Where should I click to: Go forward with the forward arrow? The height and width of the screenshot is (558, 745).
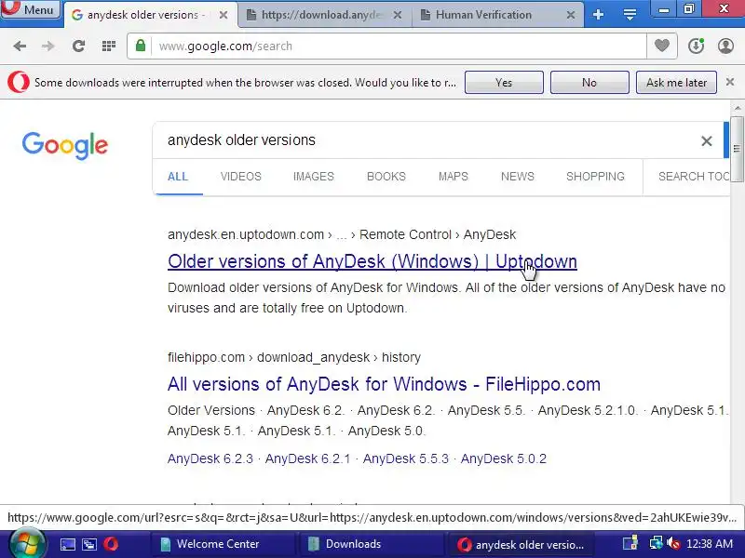[x=48, y=46]
